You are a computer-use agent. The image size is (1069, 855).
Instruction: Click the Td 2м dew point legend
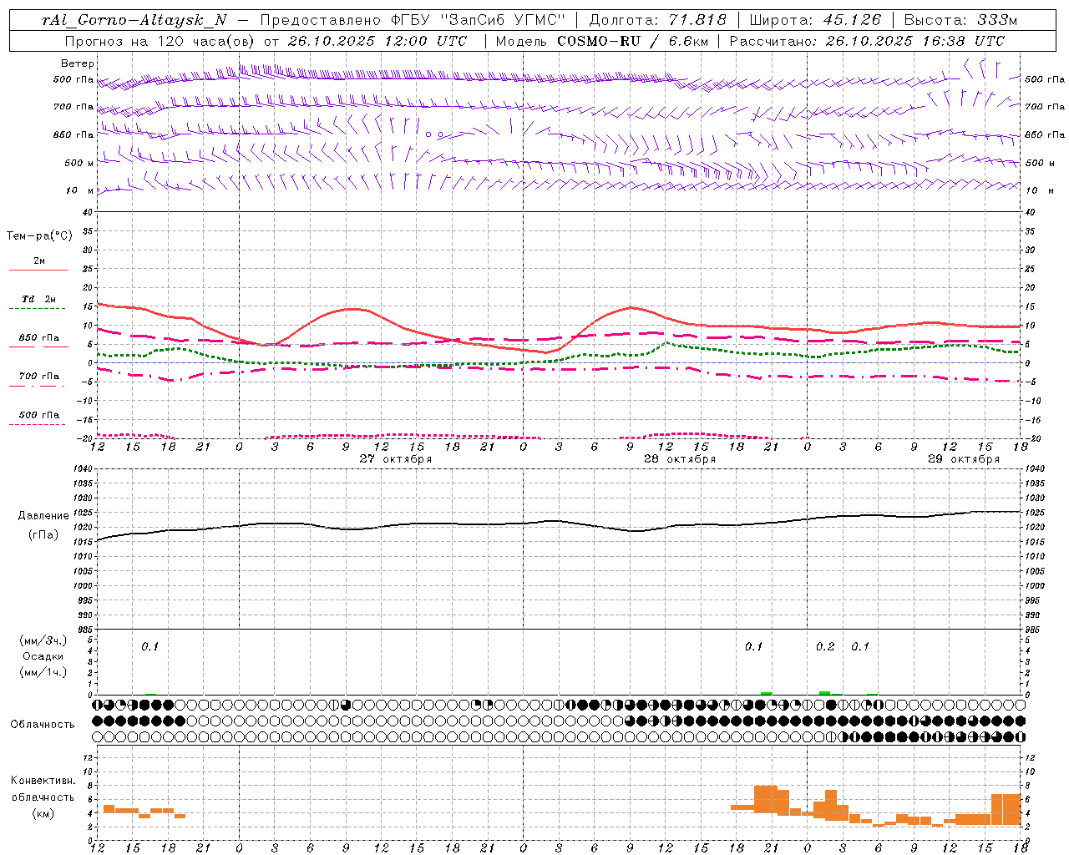39,299
